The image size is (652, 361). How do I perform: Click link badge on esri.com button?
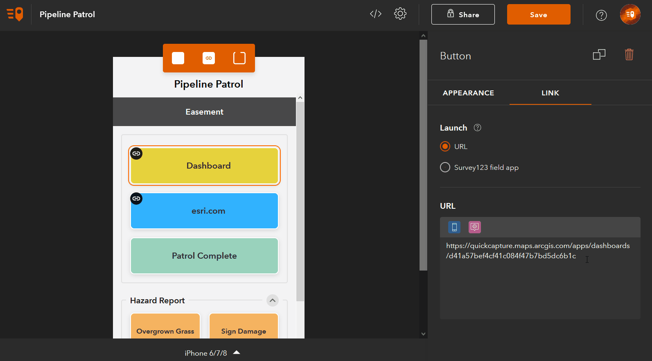click(x=136, y=199)
